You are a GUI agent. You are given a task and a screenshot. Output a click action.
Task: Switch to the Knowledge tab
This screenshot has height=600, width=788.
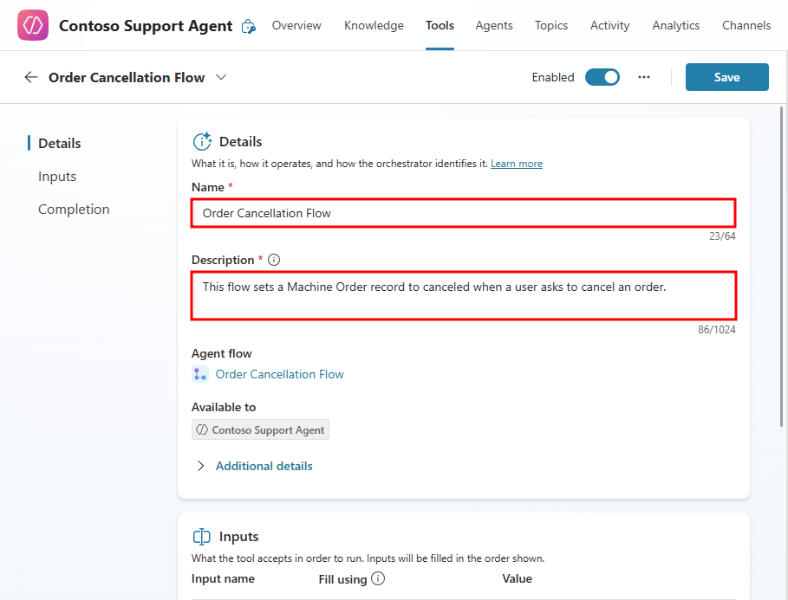pyautogui.click(x=374, y=26)
